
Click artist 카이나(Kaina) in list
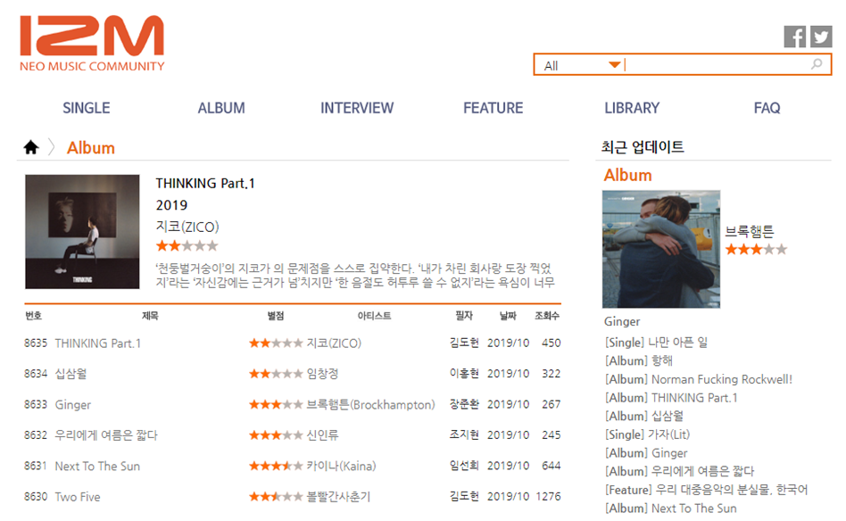pyautogui.click(x=342, y=466)
